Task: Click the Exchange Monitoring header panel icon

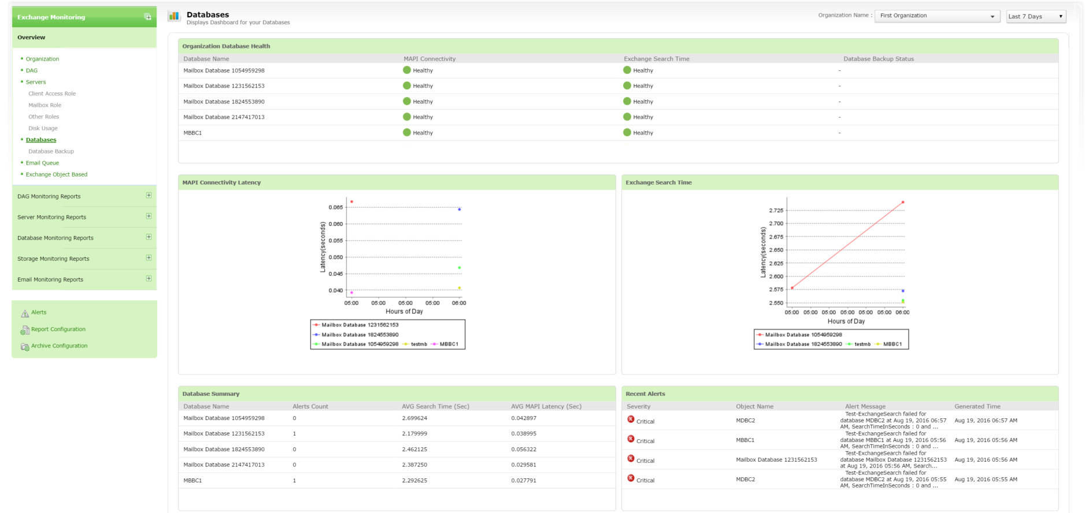Action: (147, 17)
